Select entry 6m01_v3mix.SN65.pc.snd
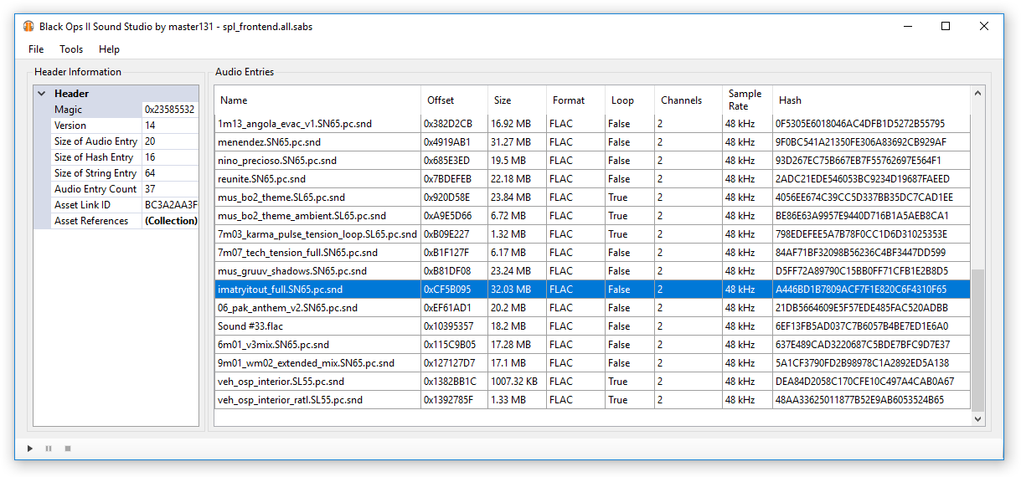Image resolution: width=1021 pixels, height=477 pixels. pos(592,345)
